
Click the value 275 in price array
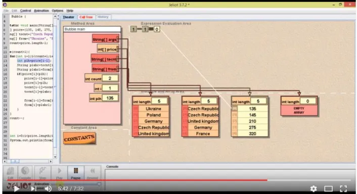(252, 127)
